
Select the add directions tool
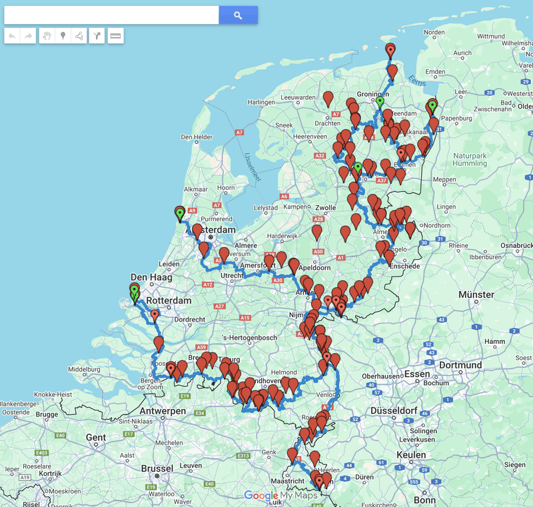[x=97, y=36]
